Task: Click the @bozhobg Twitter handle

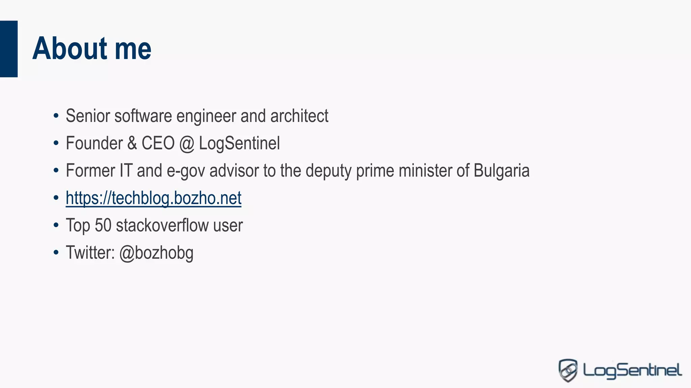Action: (157, 253)
